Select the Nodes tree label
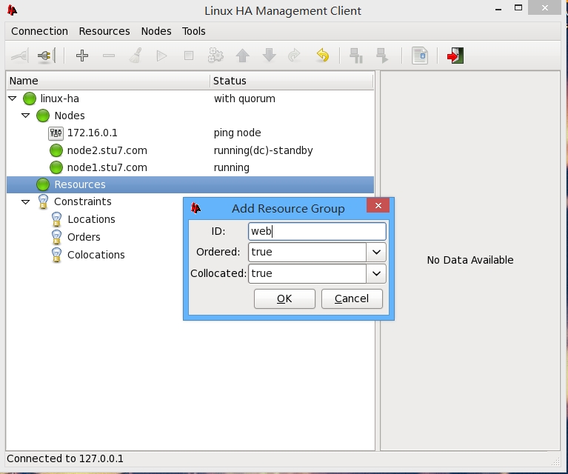568x474 pixels. tap(70, 116)
